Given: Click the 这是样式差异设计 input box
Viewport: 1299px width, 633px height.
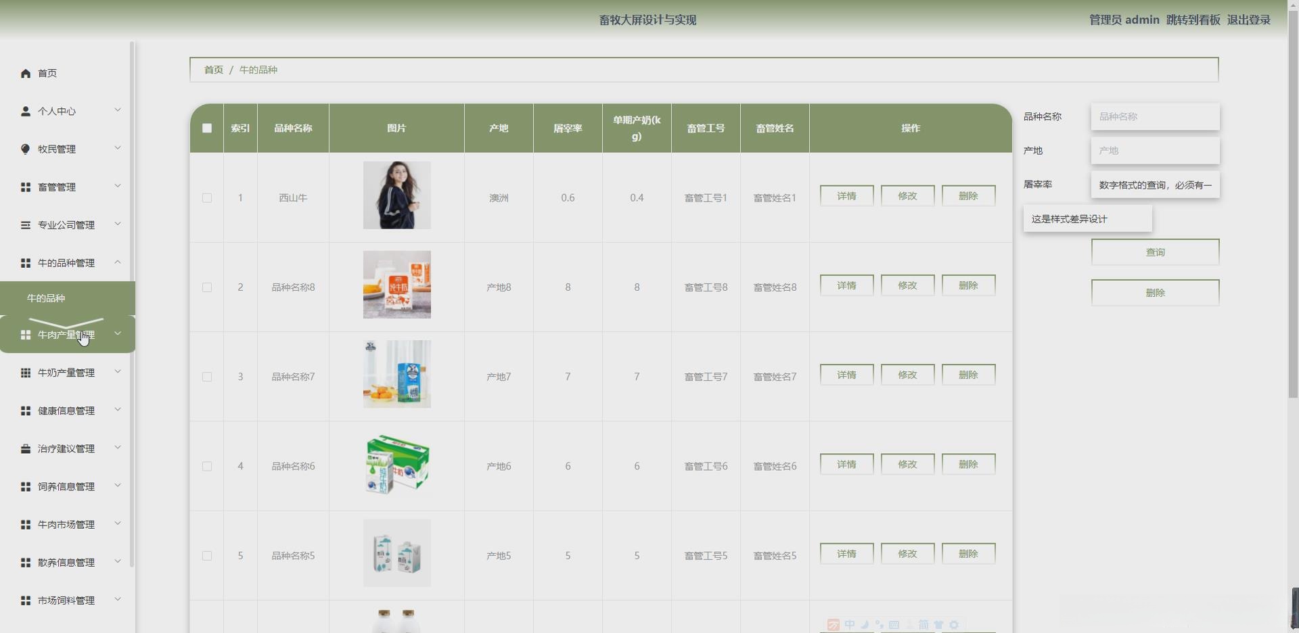Looking at the screenshot, I should (x=1087, y=218).
